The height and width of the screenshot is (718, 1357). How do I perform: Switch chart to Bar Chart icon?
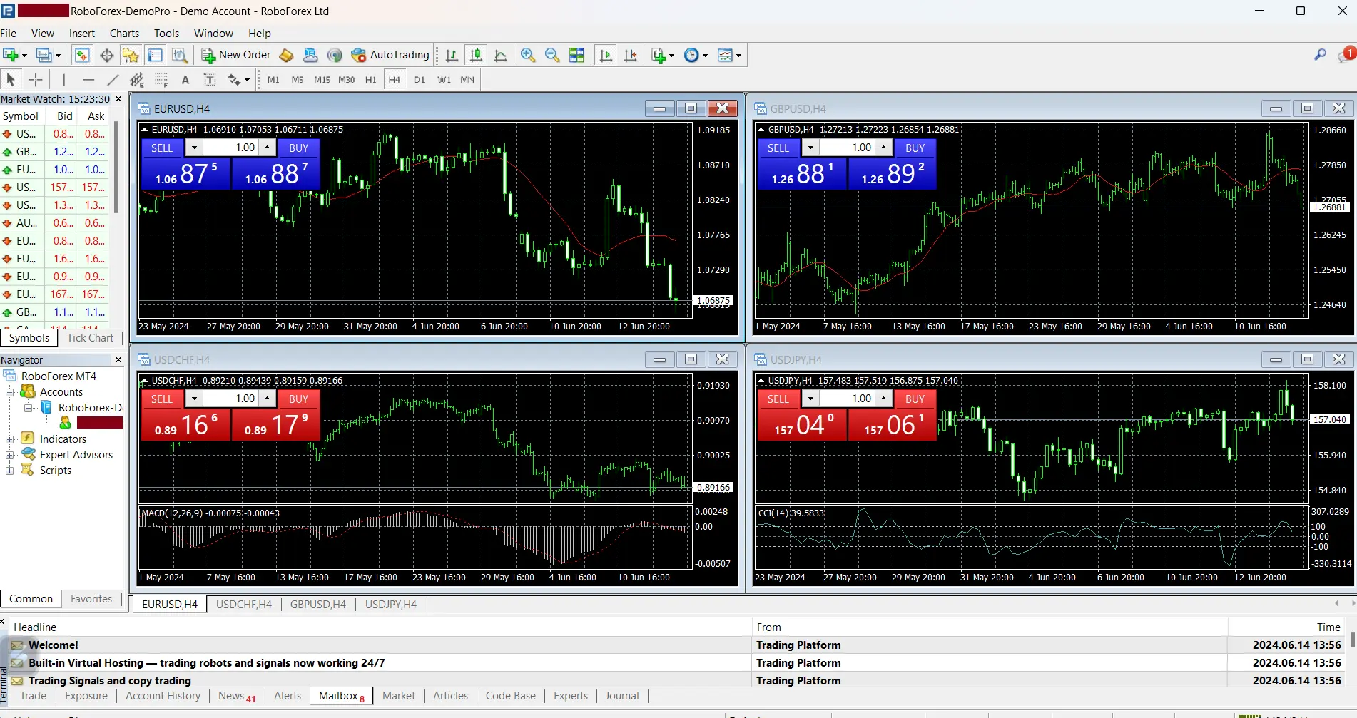pyautogui.click(x=452, y=55)
